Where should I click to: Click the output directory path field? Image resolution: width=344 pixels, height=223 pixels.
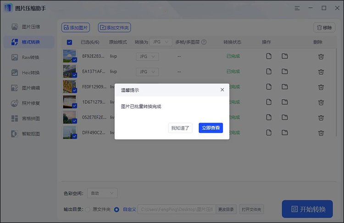[x=176, y=209]
